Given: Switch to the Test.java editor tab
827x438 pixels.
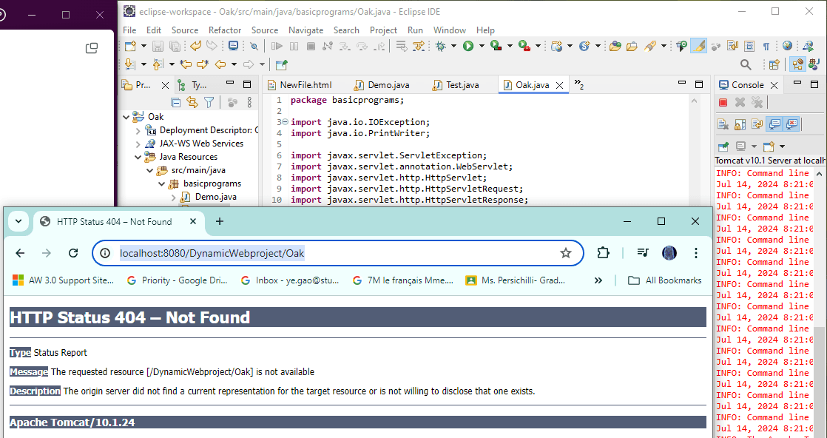Looking at the screenshot, I should tap(462, 85).
